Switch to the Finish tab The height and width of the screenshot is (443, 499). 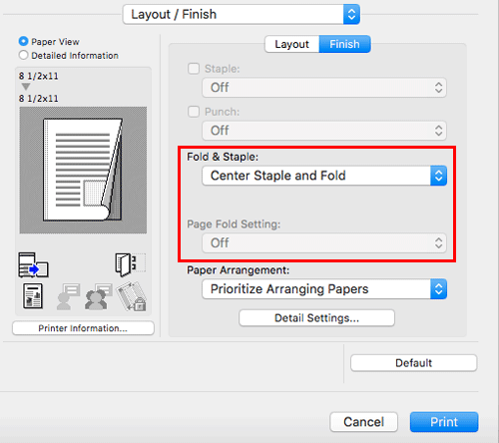344,44
